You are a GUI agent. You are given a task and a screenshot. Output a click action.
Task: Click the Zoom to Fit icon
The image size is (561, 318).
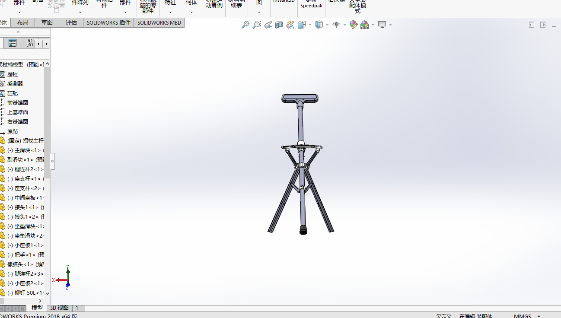click(x=245, y=25)
